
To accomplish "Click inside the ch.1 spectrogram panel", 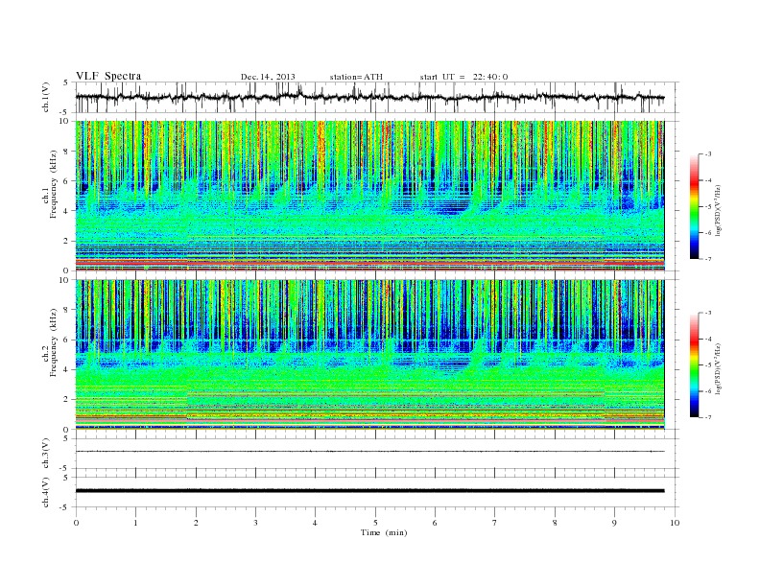I will tap(369, 196).
